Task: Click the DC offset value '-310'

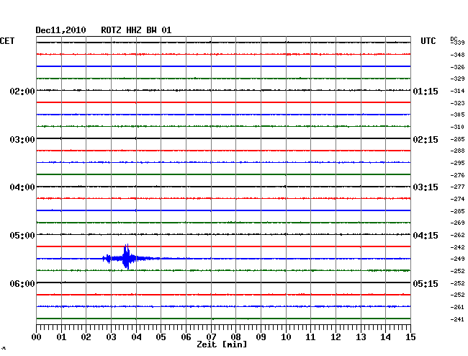Action: 457,127
